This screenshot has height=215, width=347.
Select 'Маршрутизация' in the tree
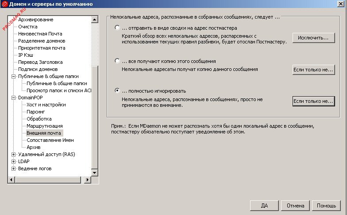(x=44, y=126)
